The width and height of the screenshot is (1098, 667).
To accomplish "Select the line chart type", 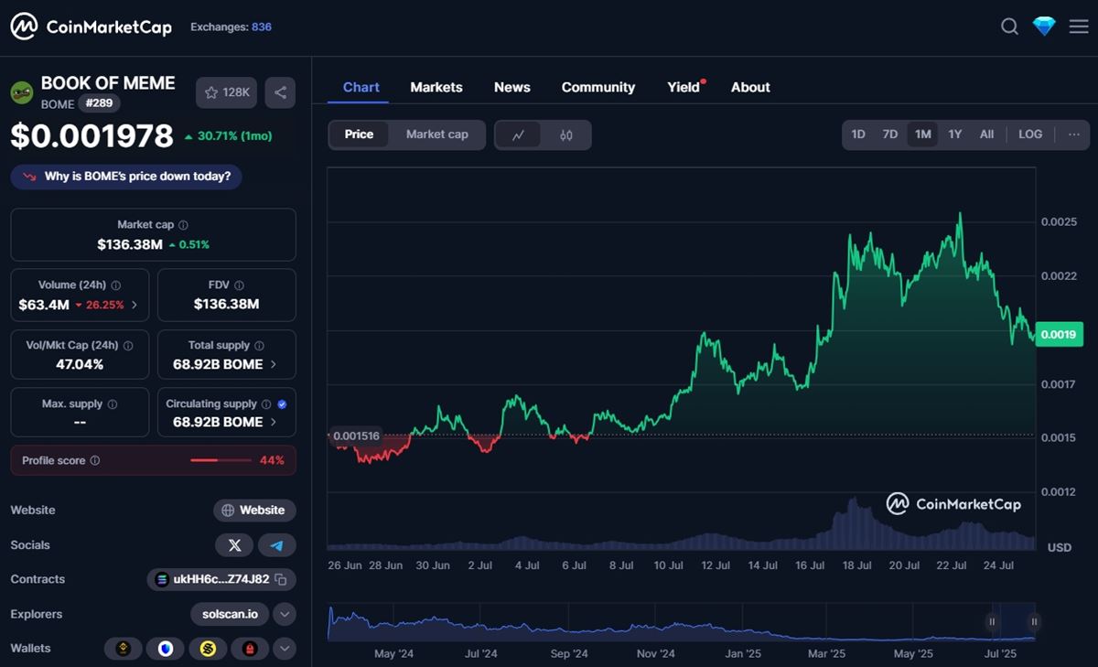I will [x=518, y=135].
